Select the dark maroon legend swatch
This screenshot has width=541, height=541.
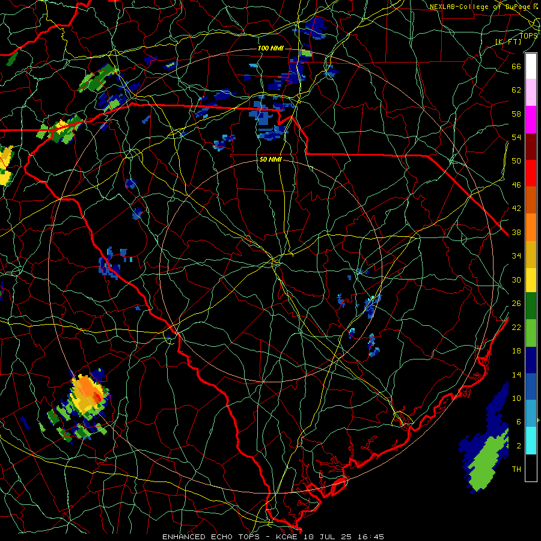pos(531,147)
